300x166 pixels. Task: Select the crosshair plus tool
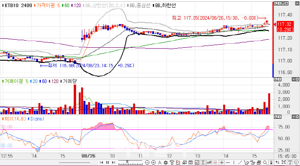(x=222, y=162)
